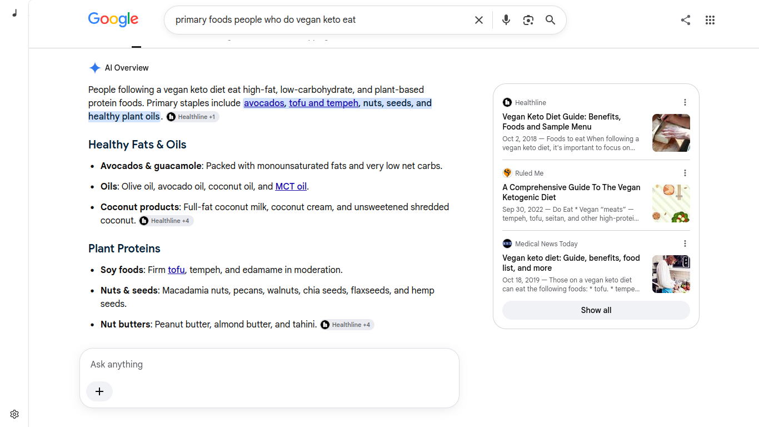The image size is (759, 427).
Task: Click the Coconut products bullet label
Action: point(139,207)
